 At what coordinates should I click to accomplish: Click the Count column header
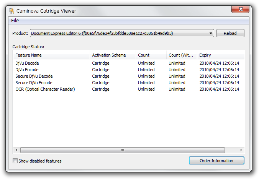click(151, 55)
